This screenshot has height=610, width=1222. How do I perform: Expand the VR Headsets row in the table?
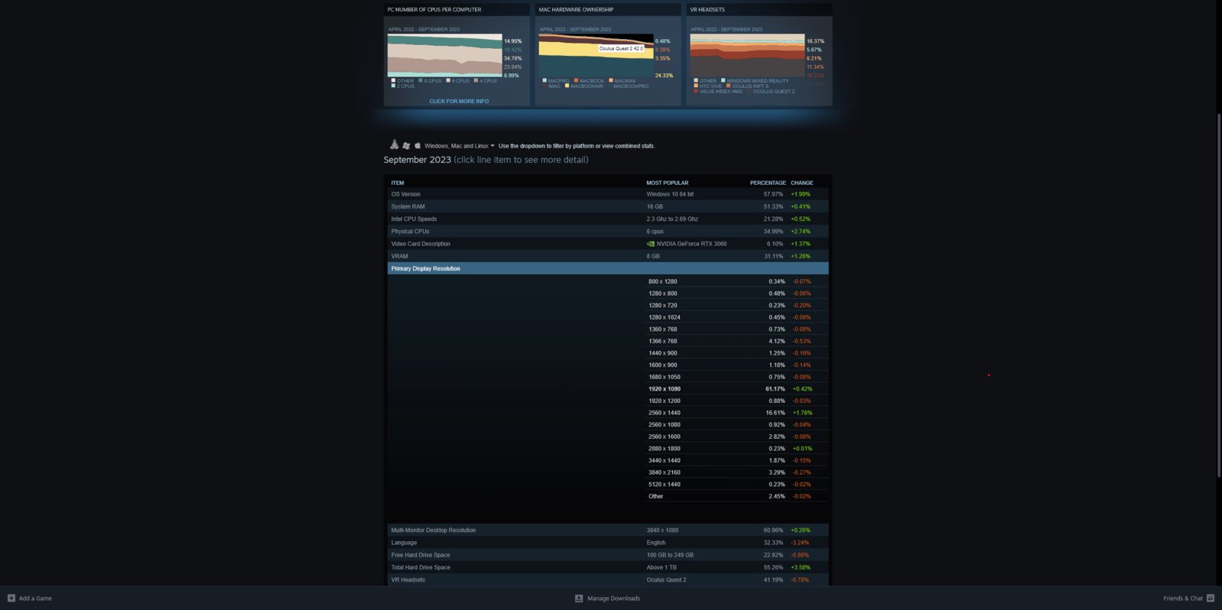click(x=608, y=579)
